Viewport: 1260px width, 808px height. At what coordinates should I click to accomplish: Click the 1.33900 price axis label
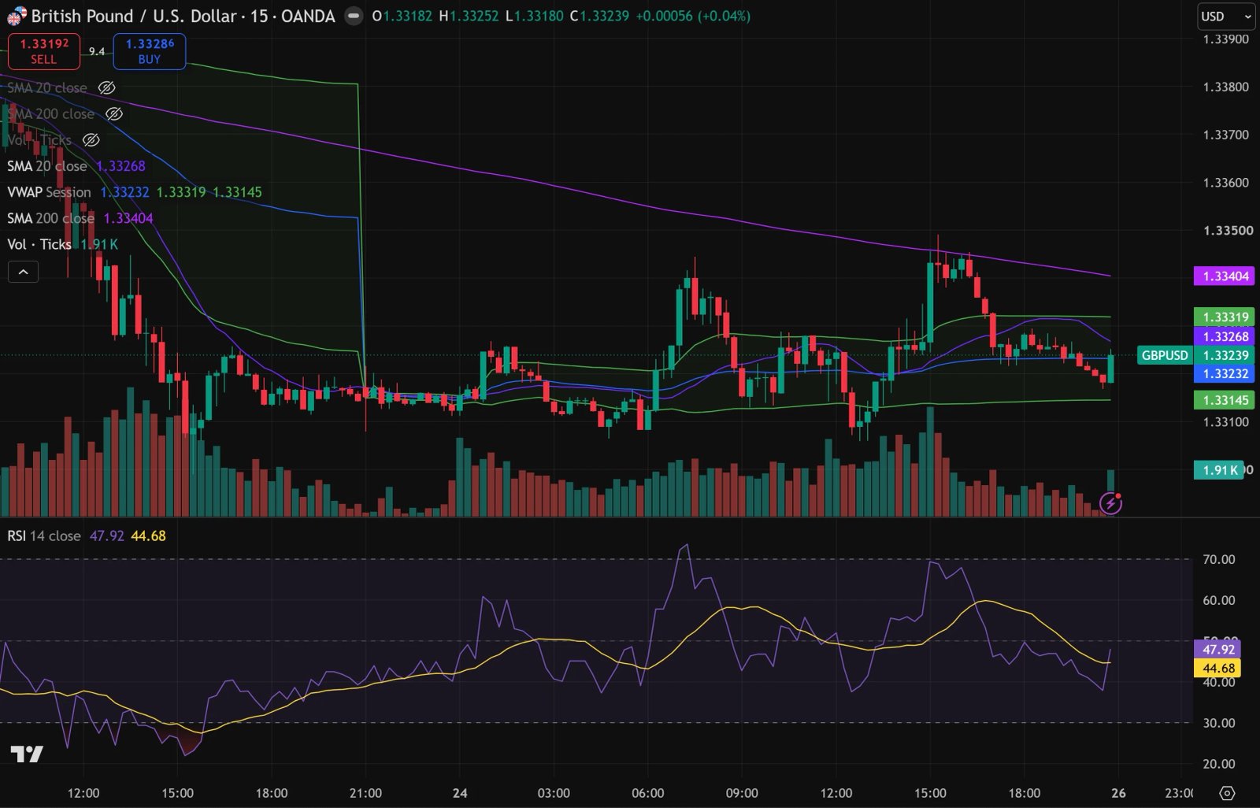coord(1225,39)
